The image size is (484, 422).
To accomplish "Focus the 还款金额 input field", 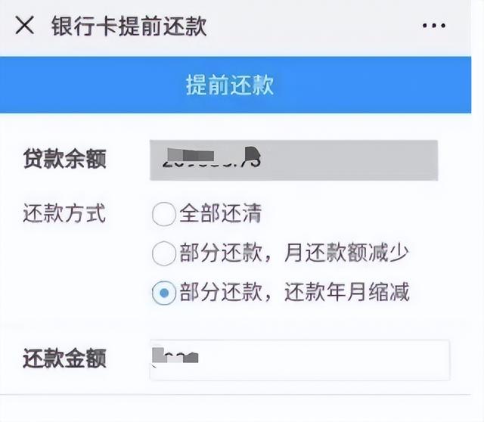I will [x=299, y=360].
